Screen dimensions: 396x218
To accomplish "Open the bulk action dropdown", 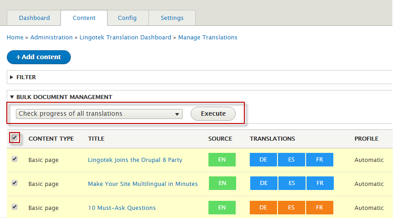I will [x=99, y=114].
